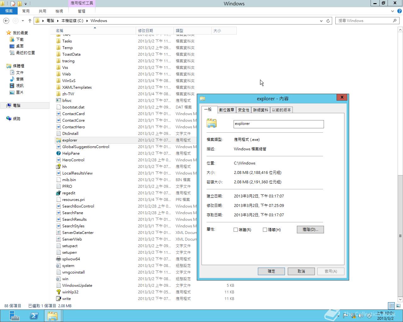Screen dimensions: 403x322
Task: Select the write application icon
Action: coord(58,298)
